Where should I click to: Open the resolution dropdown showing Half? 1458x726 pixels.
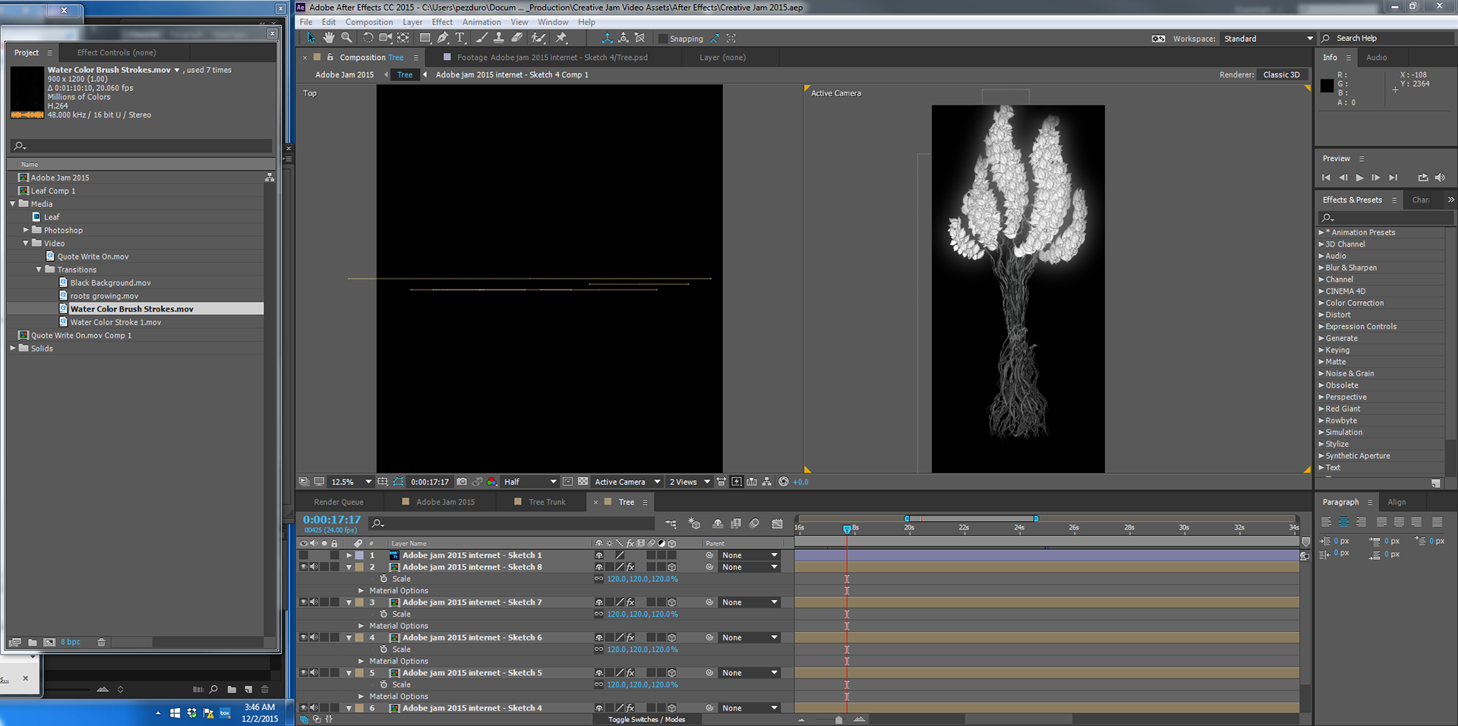click(529, 482)
